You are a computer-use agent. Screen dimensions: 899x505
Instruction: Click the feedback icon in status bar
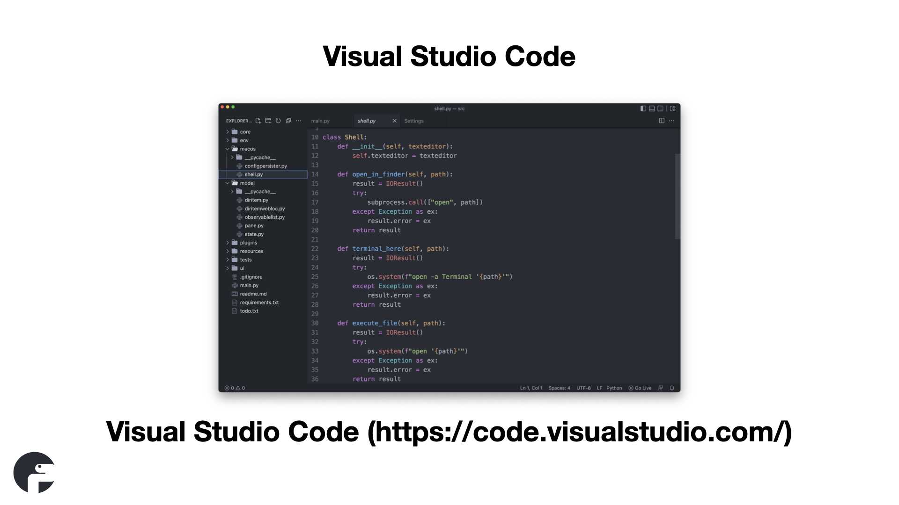point(660,388)
